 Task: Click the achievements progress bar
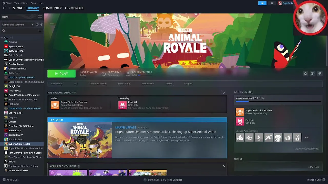(x=278, y=101)
